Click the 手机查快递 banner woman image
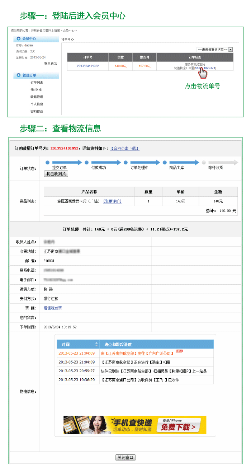Screen dimensions: 251x472 98,425
